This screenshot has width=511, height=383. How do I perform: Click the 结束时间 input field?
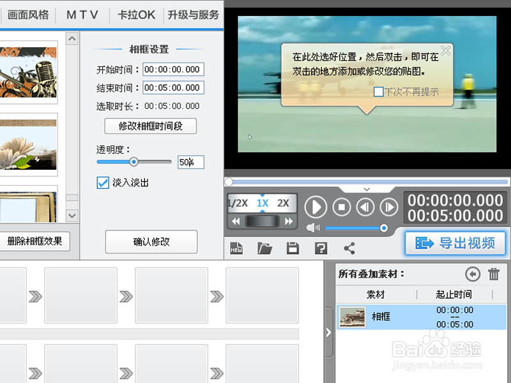coord(173,87)
